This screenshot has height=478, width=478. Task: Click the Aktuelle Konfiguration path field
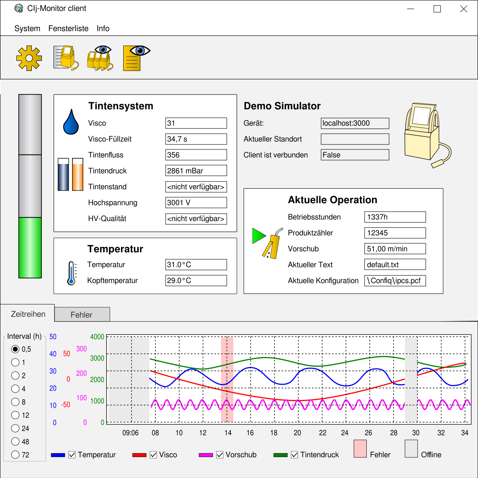[395, 280]
